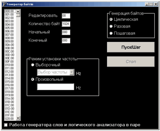Click the Пуск/Шаг button
Image resolution: width=160 pixels, height=131 pixels.
pyautogui.click(x=131, y=47)
